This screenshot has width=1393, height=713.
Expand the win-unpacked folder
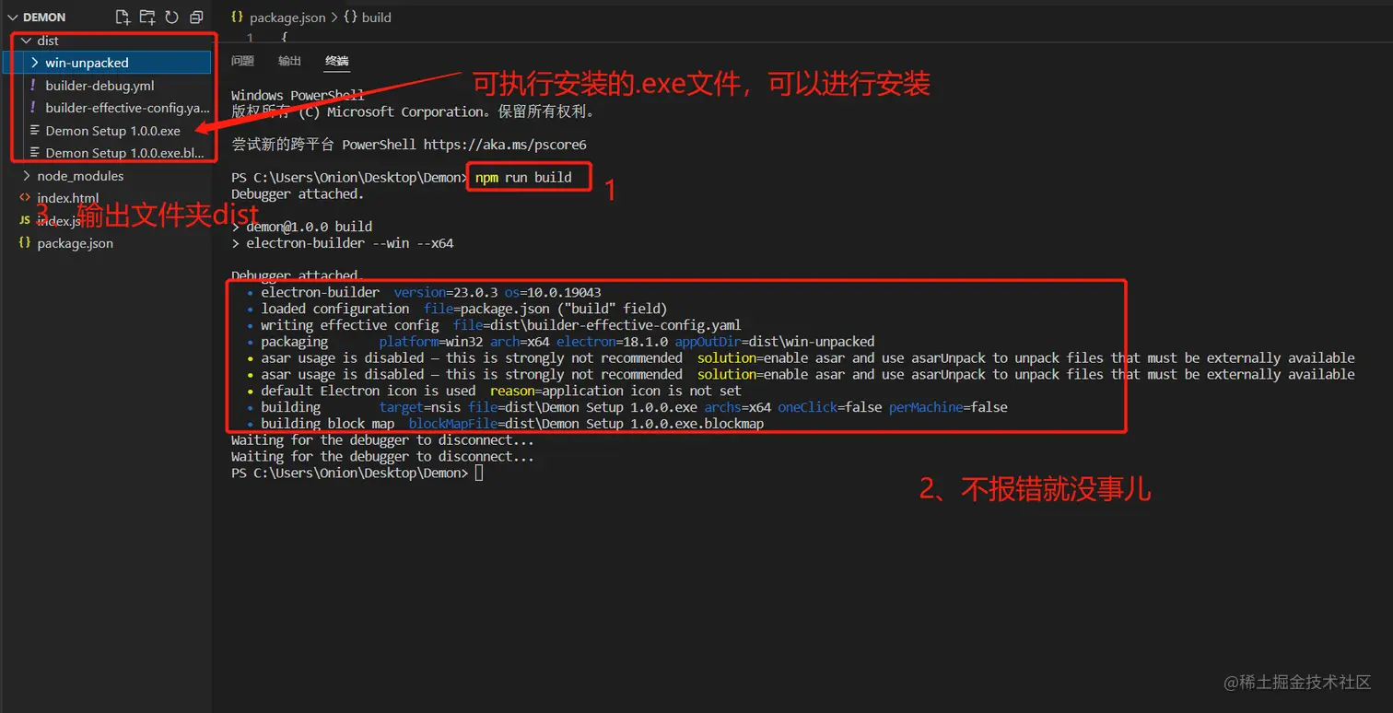tap(34, 63)
